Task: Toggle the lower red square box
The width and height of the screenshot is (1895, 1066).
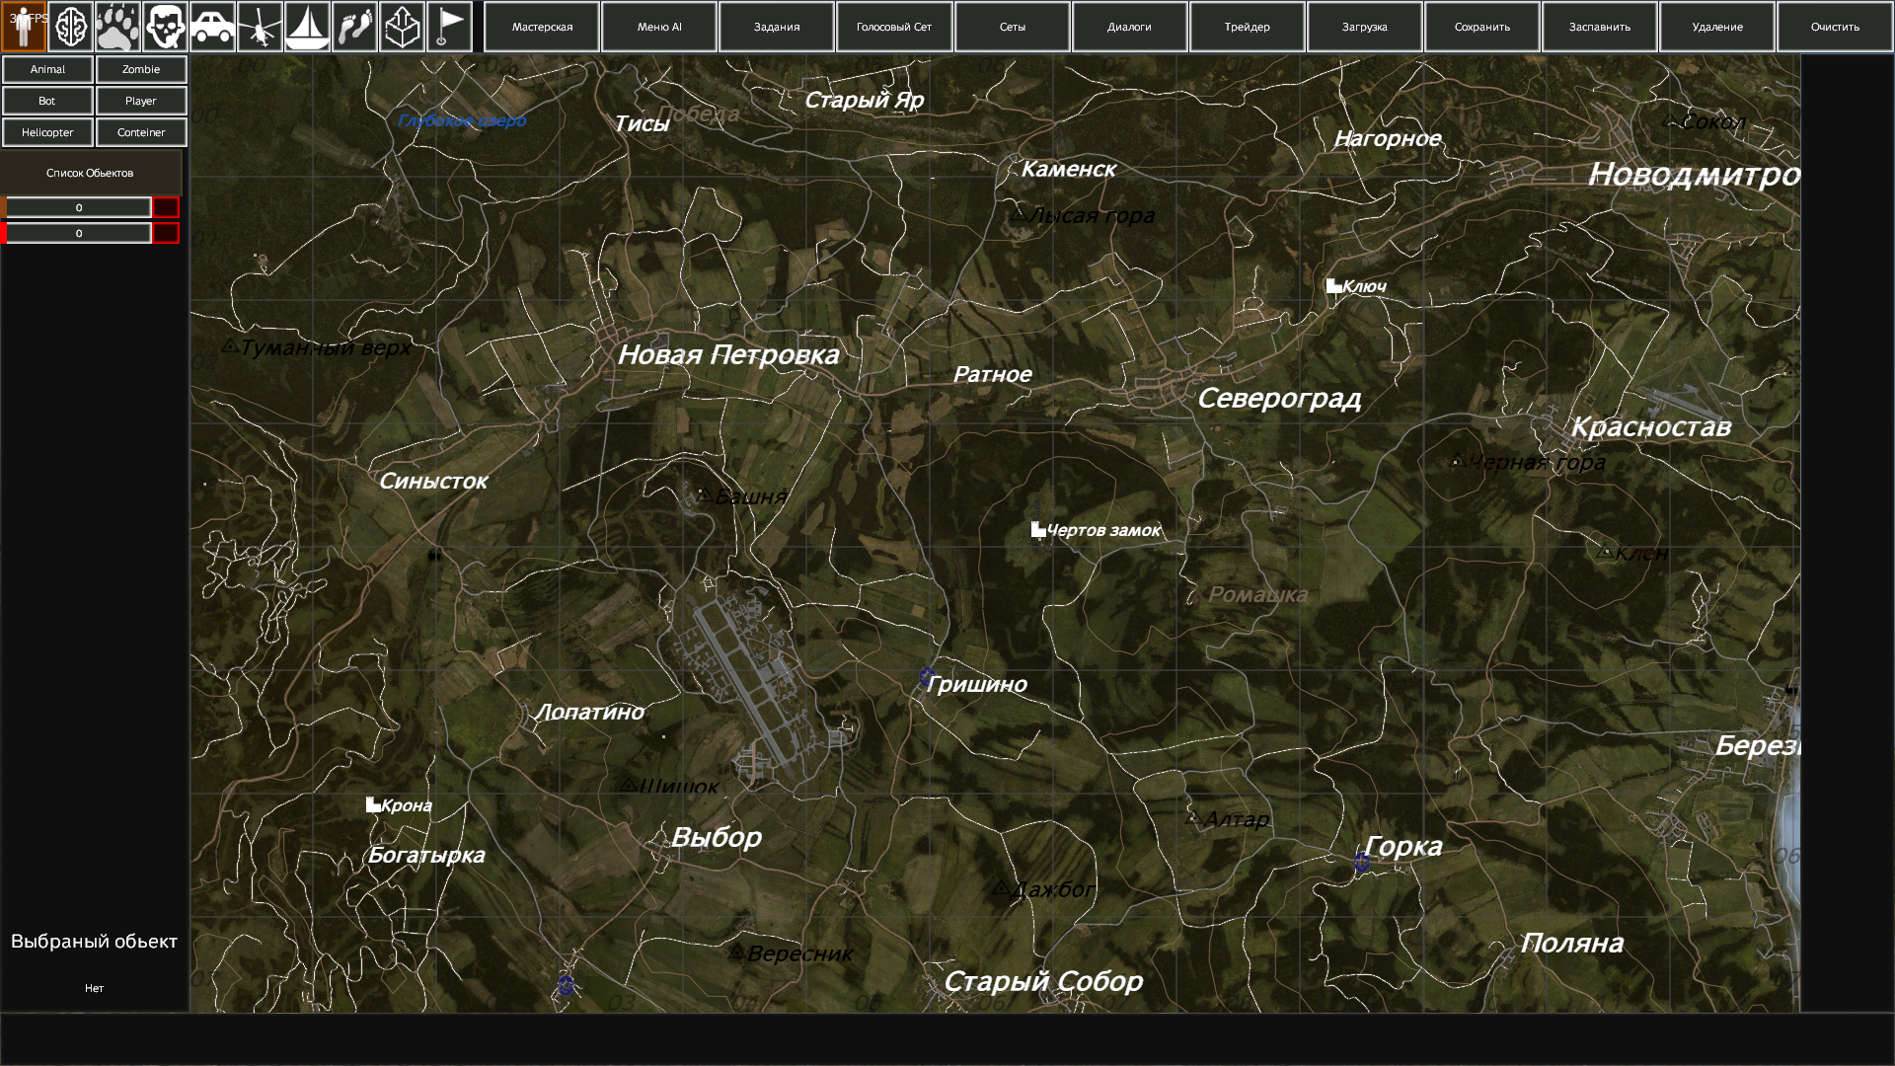Action: 166,233
